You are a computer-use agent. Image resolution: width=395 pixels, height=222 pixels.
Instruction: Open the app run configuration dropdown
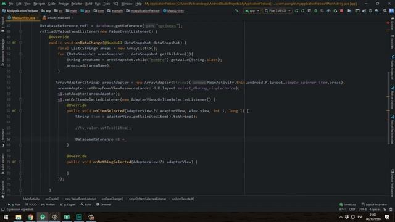pyautogui.click(x=252, y=11)
